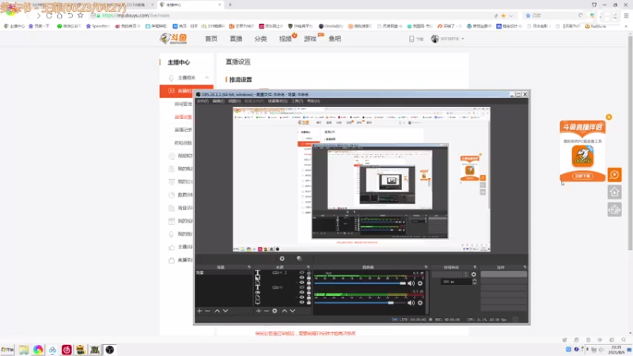Pop out the scenes dock panel
Image resolution: width=633 pixels, height=356 pixels.
pos(249,267)
